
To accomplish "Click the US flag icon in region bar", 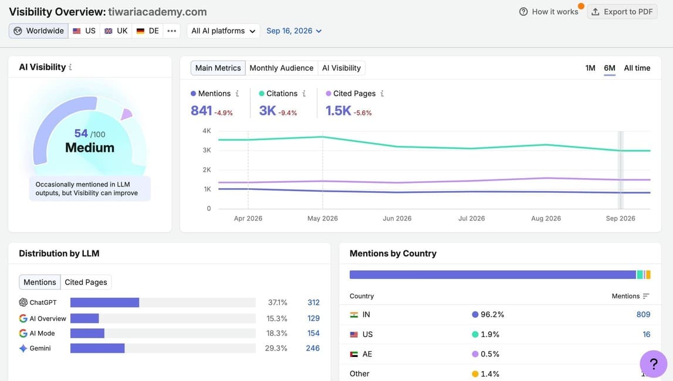I will pyautogui.click(x=77, y=31).
